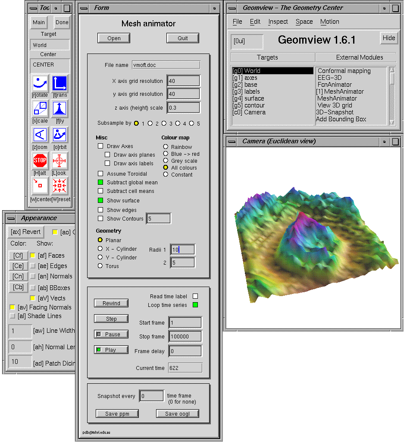Select the rotate tool icon
The width and height of the screenshot is (410, 442).
(x=40, y=83)
